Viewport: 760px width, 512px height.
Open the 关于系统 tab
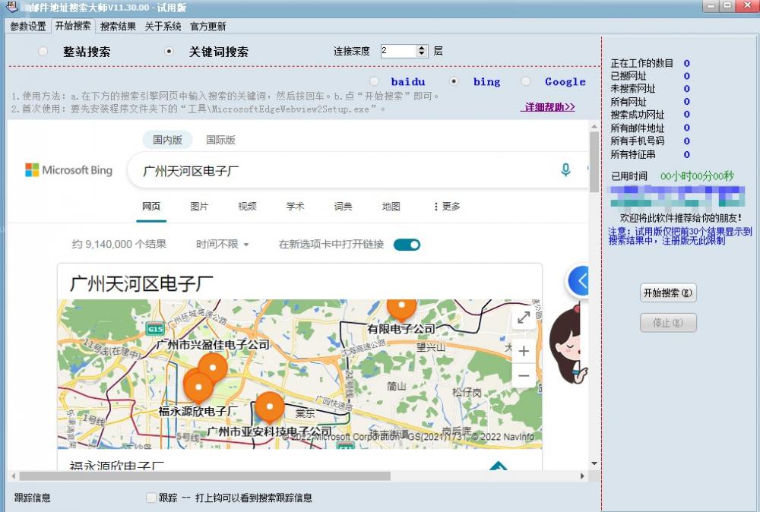[163, 26]
